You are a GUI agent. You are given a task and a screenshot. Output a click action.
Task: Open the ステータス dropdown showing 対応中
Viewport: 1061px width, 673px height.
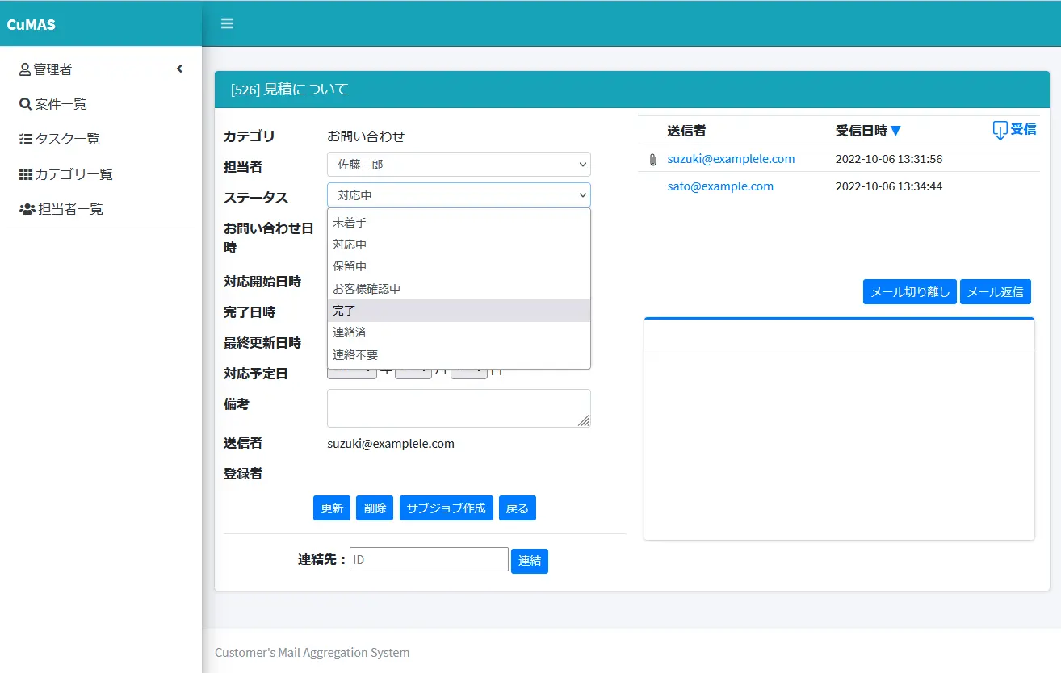click(x=459, y=195)
